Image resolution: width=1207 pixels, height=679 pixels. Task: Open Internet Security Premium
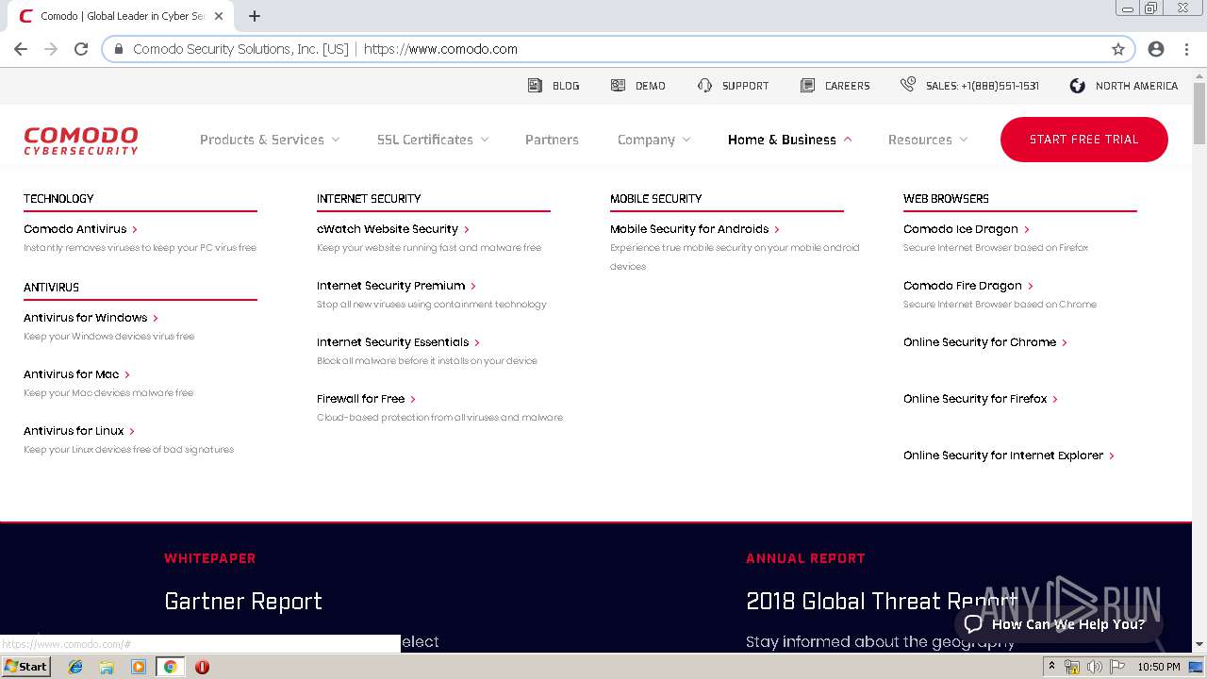pyautogui.click(x=396, y=286)
